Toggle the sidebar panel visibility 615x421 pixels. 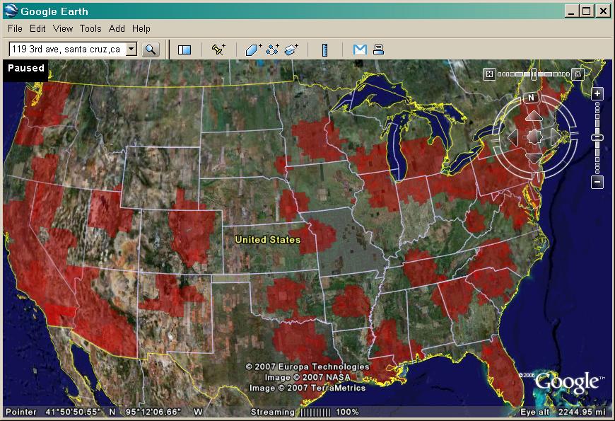pos(184,50)
